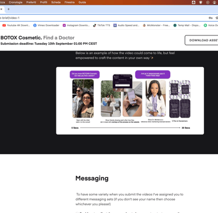Click the 'To have some variety' paragraph
The image size is (218, 213).
click(x=130, y=199)
